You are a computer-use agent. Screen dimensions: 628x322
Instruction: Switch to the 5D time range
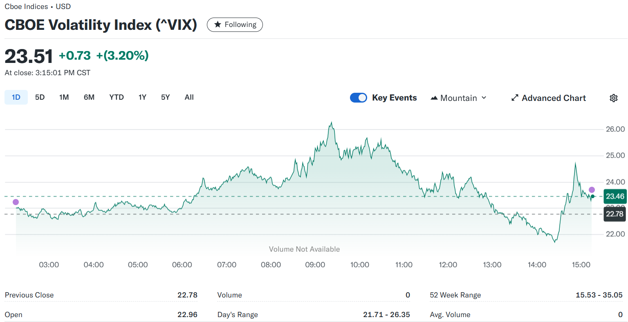coord(40,97)
